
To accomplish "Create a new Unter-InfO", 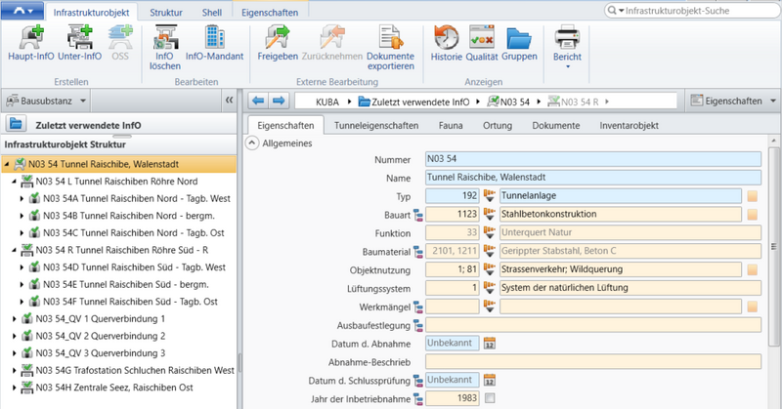I will pyautogui.click(x=80, y=43).
